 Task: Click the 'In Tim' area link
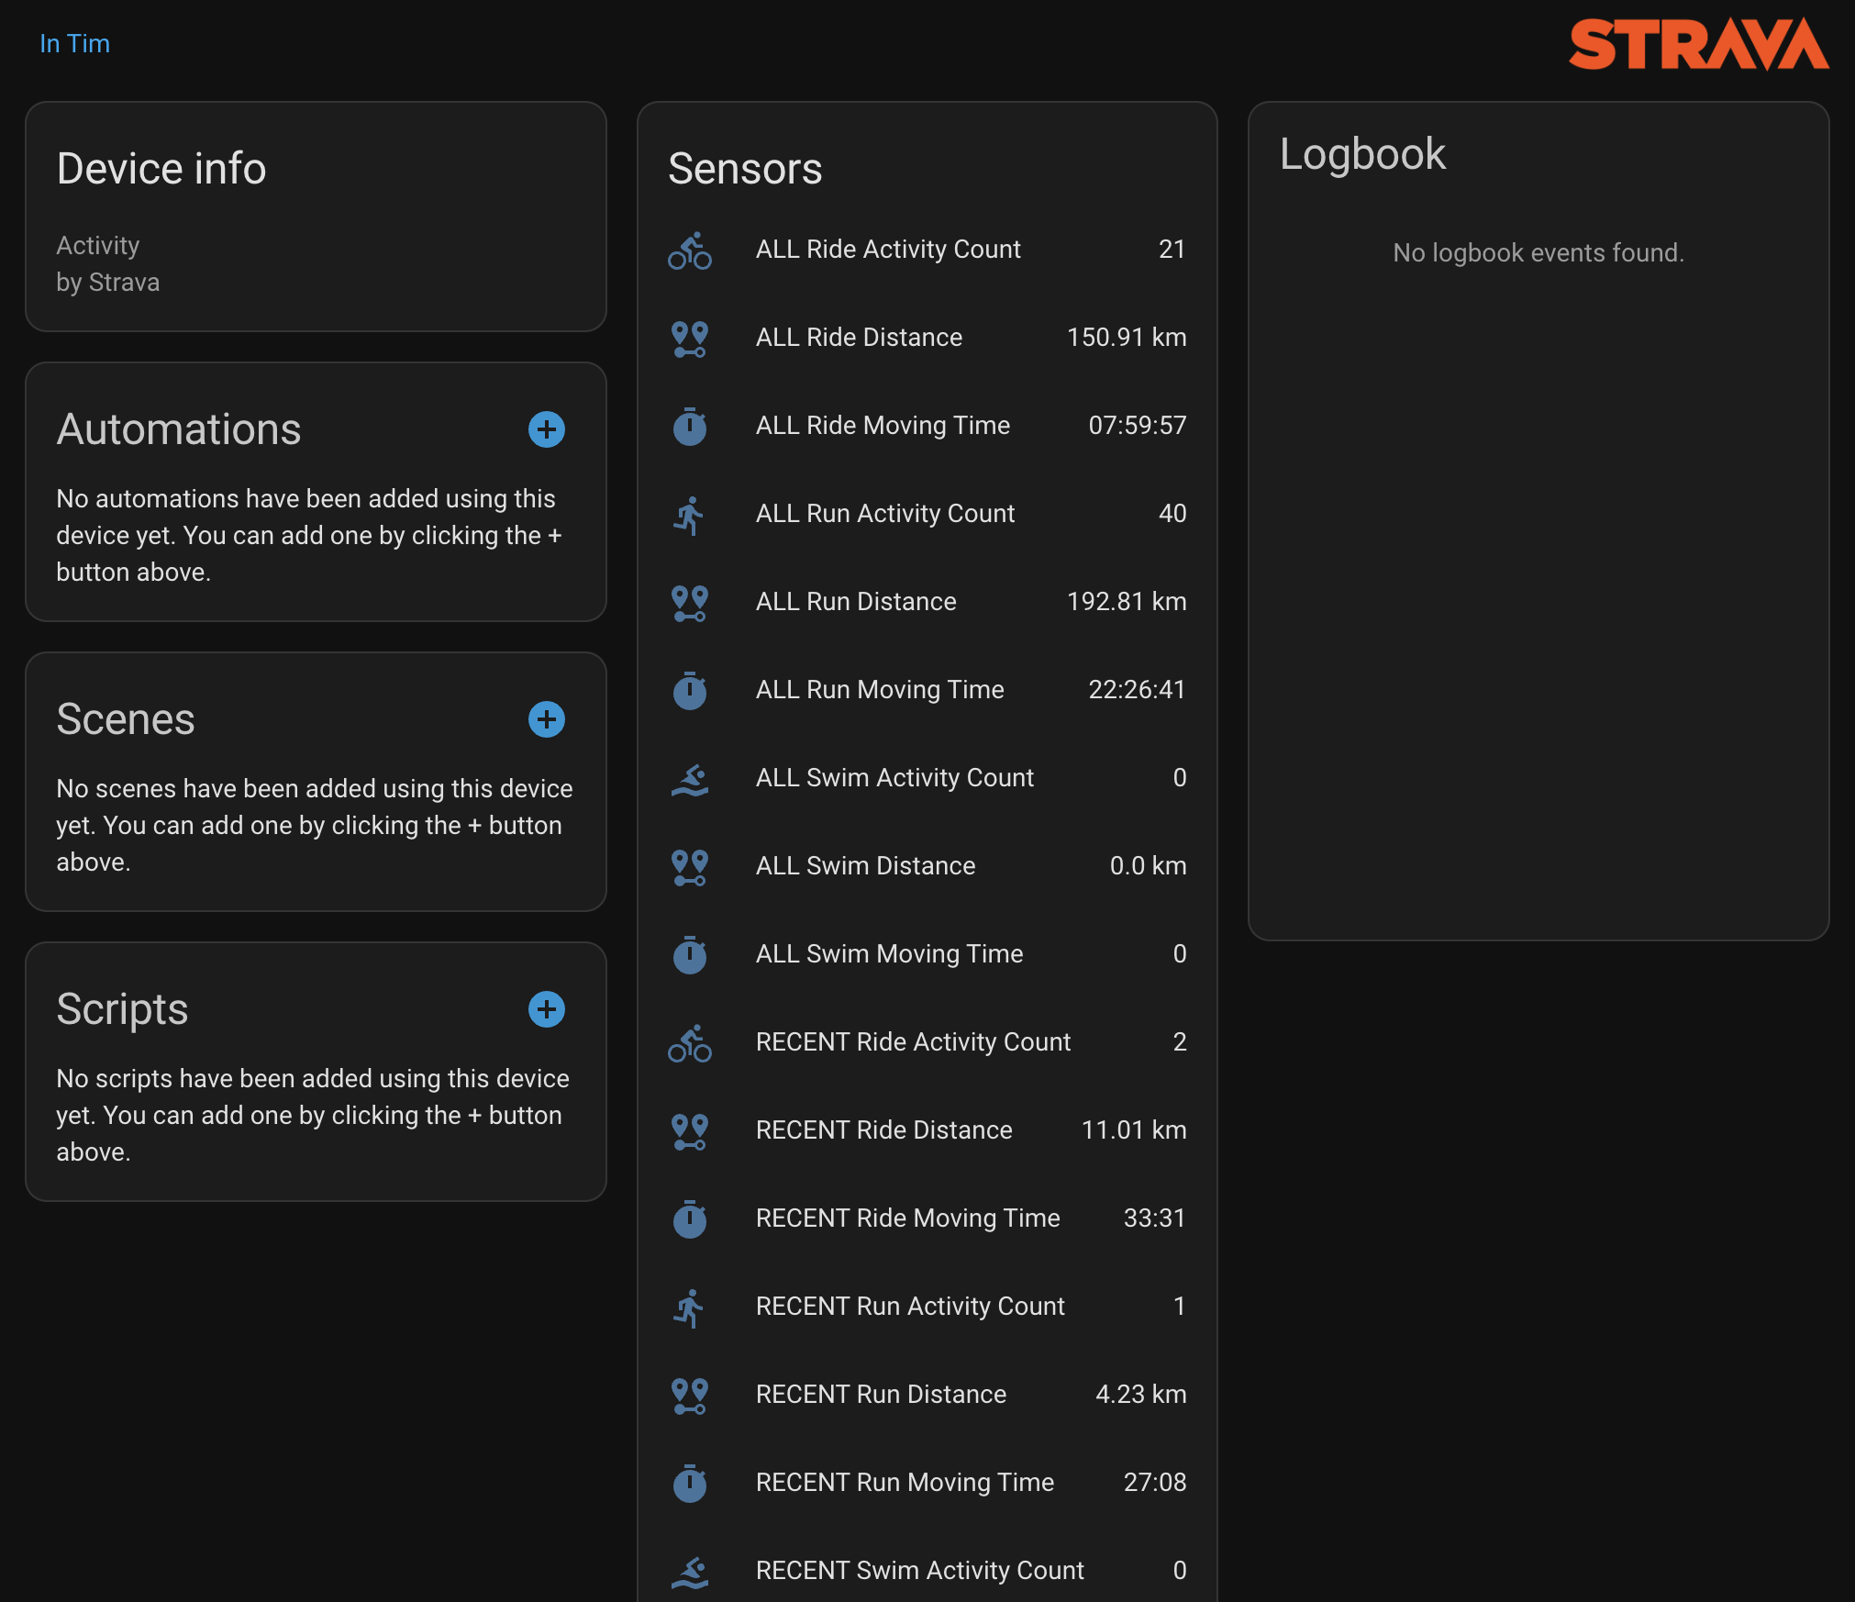pyautogui.click(x=74, y=43)
